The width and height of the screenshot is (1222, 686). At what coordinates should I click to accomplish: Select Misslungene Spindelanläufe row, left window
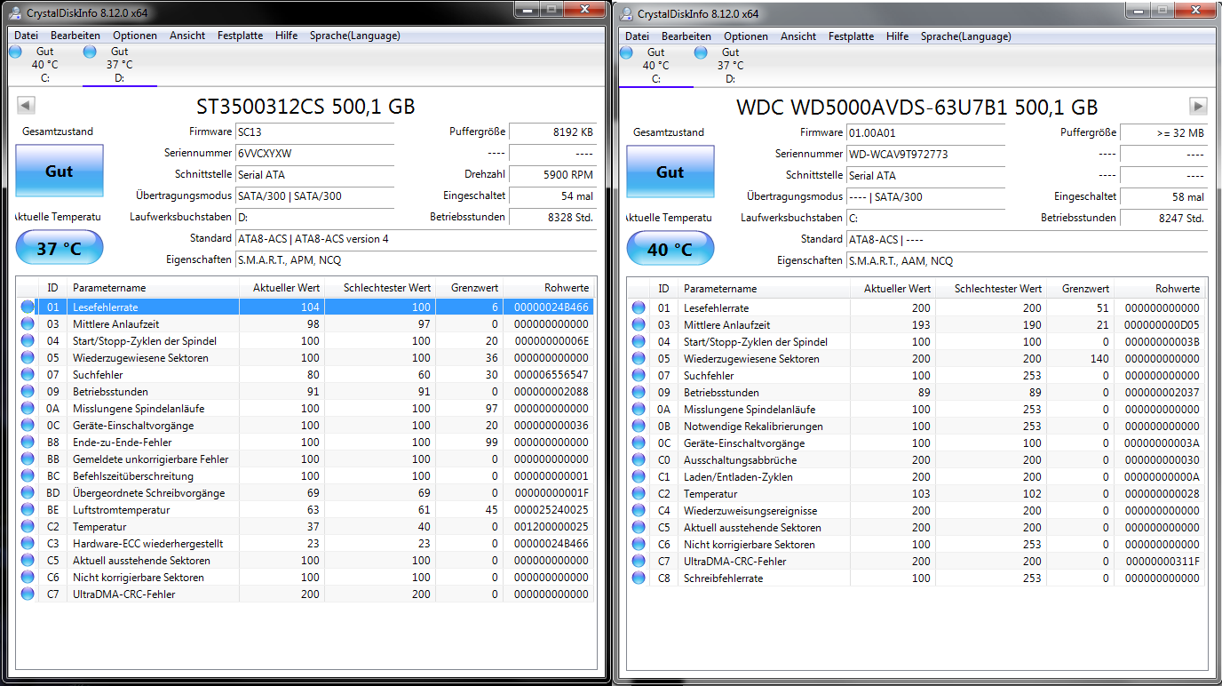305,409
